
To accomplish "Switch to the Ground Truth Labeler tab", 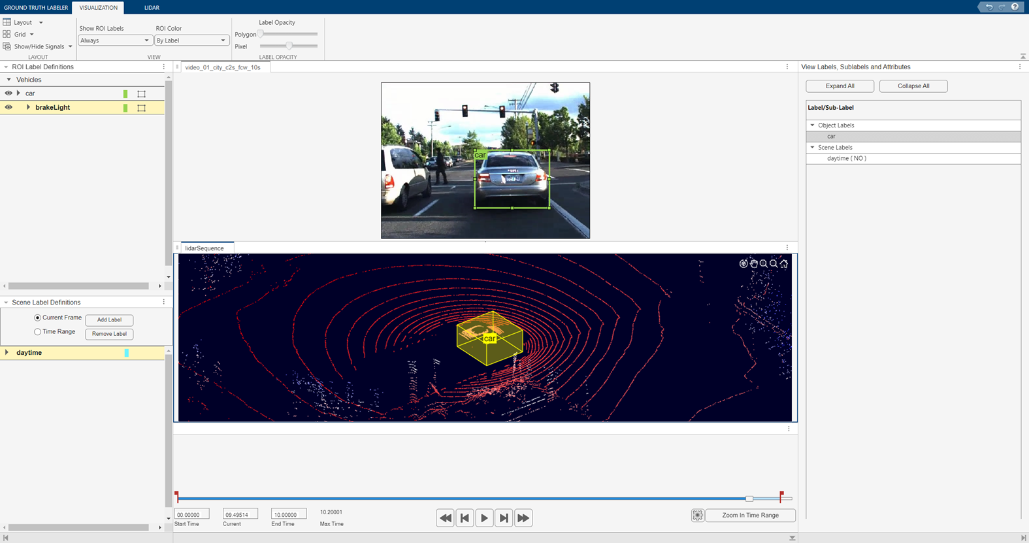I will point(36,8).
